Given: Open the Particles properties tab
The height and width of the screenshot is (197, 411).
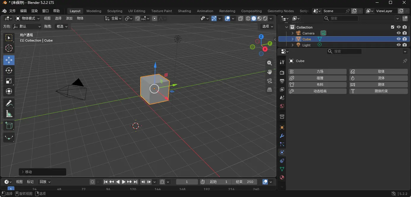Looking at the screenshot, I should 282,144.
